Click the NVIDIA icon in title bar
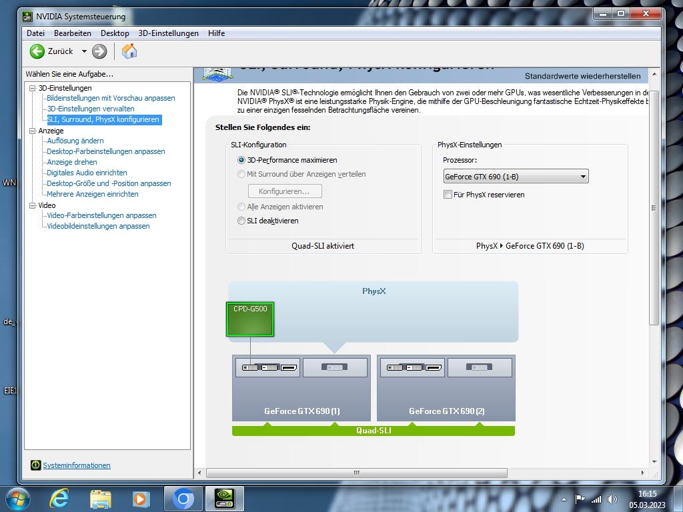The height and width of the screenshot is (512, 683). (27, 17)
